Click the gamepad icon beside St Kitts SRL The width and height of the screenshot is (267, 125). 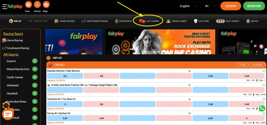[49, 85]
